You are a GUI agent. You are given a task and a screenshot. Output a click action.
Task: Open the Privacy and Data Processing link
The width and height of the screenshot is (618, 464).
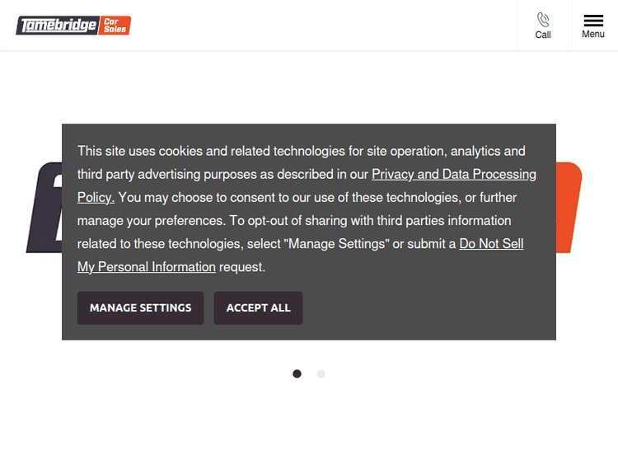tap(454, 174)
